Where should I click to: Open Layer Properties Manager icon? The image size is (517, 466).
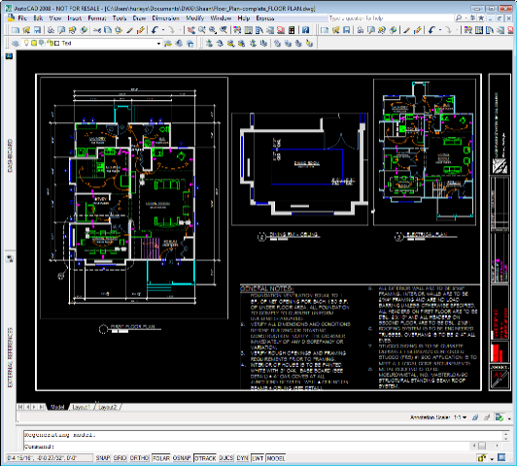pos(16,43)
